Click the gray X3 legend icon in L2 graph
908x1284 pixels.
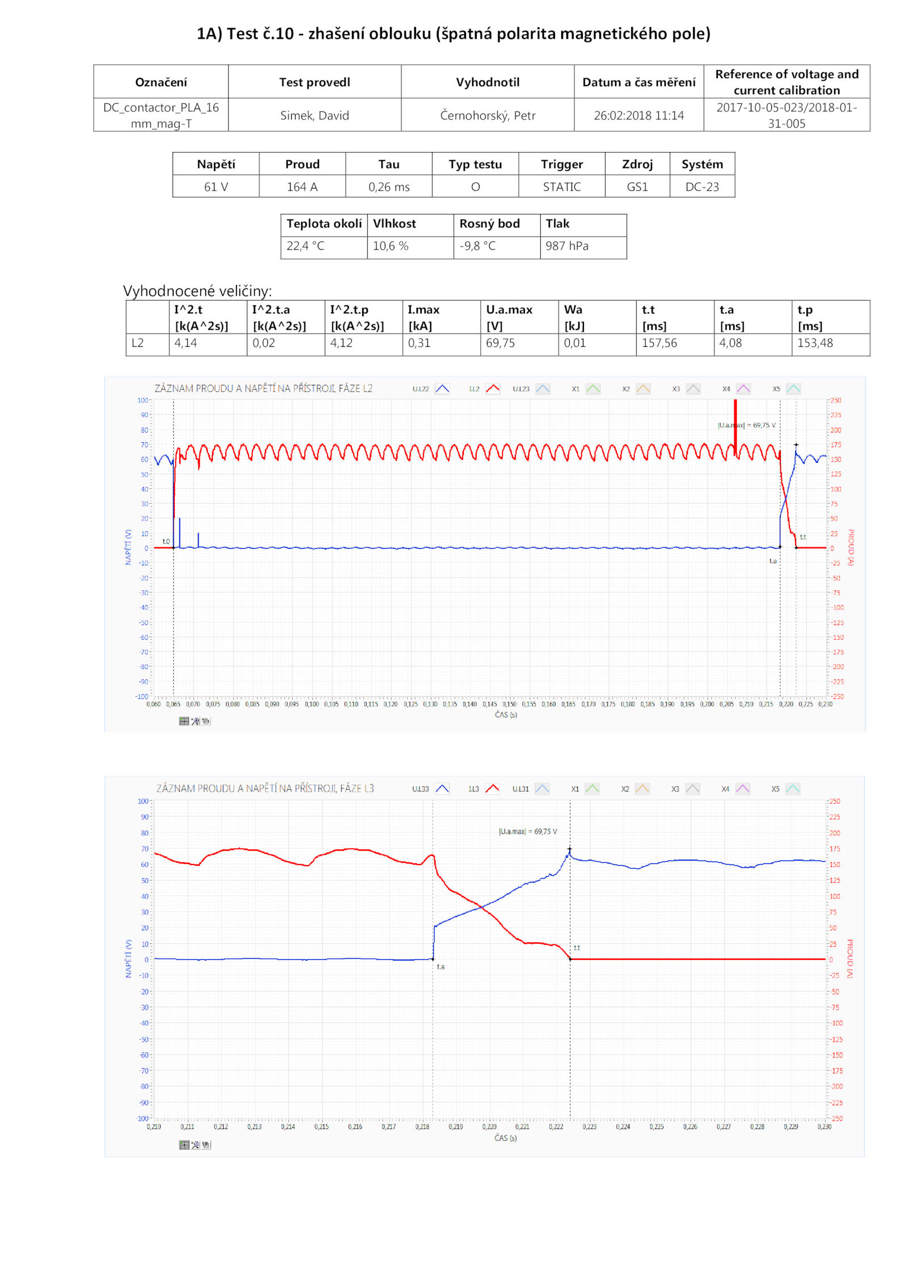tap(693, 389)
